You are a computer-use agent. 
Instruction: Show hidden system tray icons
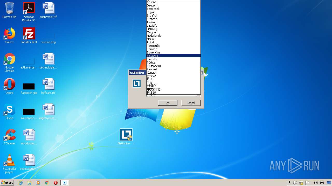coord(289,183)
